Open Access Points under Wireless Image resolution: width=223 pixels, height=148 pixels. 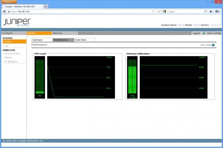click(x=12, y=54)
